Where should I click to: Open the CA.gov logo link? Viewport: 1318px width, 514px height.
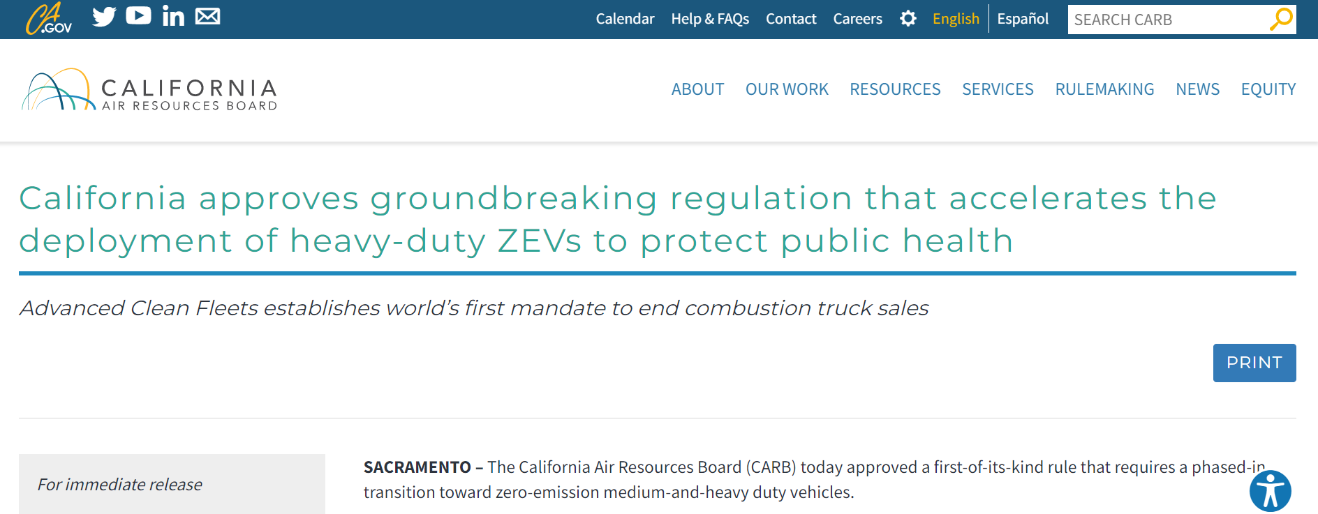click(x=49, y=19)
